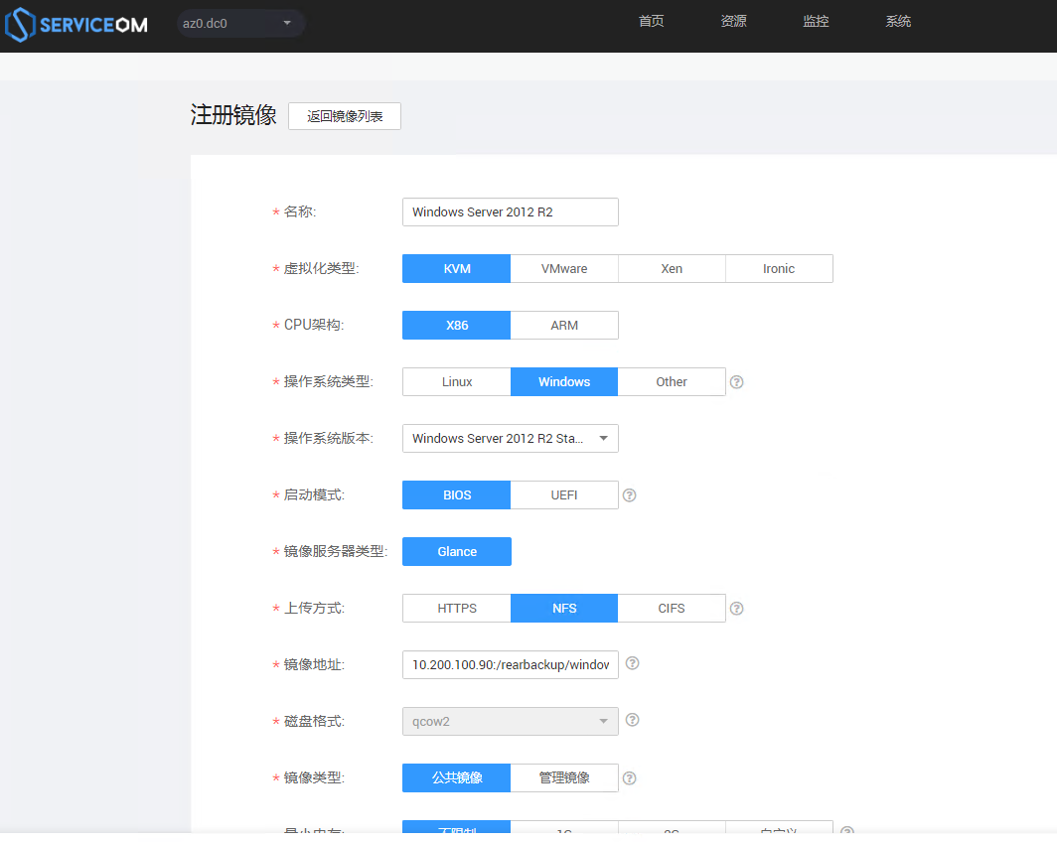1057x842 pixels.
Task: Choose HTTPS upload method
Action: pos(456,609)
